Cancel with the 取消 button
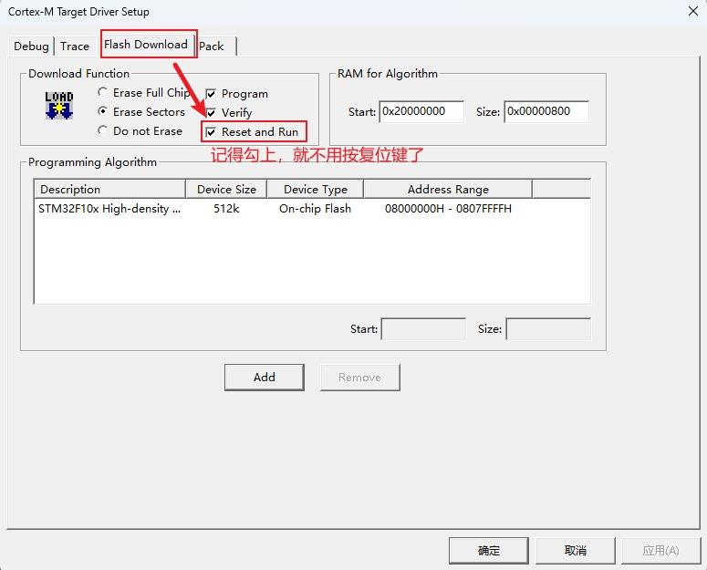Viewport: 707px width, 570px height. (576, 551)
